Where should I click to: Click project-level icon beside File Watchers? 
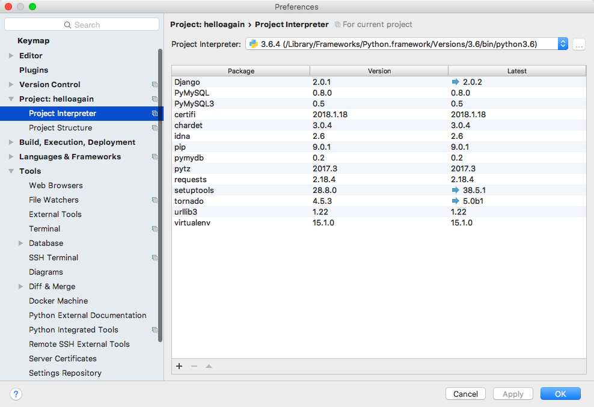click(x=155, y=200)
